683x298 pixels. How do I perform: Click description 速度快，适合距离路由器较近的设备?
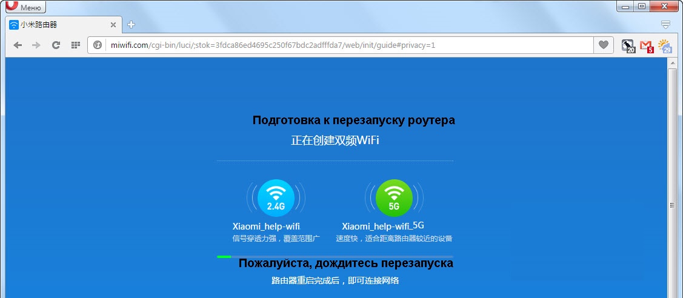394,239
